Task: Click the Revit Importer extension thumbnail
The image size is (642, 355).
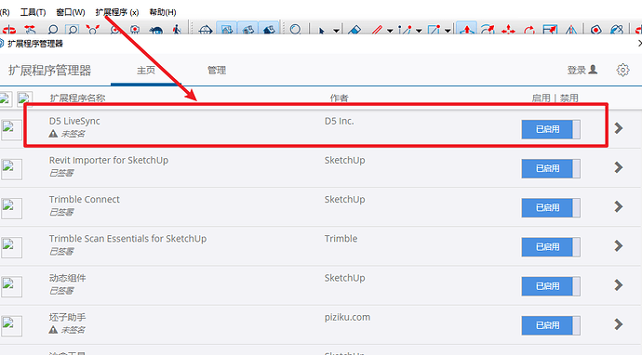Action: pos(11,169)
